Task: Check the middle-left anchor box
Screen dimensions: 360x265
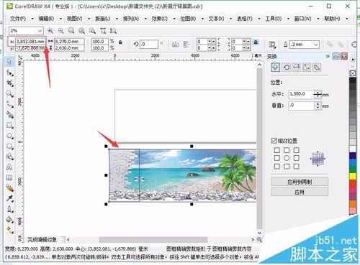Action: click(x=276, y=158)
